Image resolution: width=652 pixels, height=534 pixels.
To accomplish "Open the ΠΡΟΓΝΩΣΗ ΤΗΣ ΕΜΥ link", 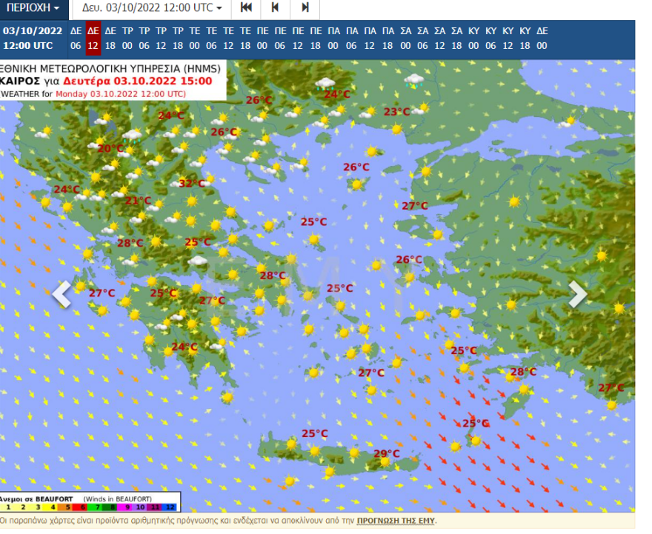I will tap(396, 521).
